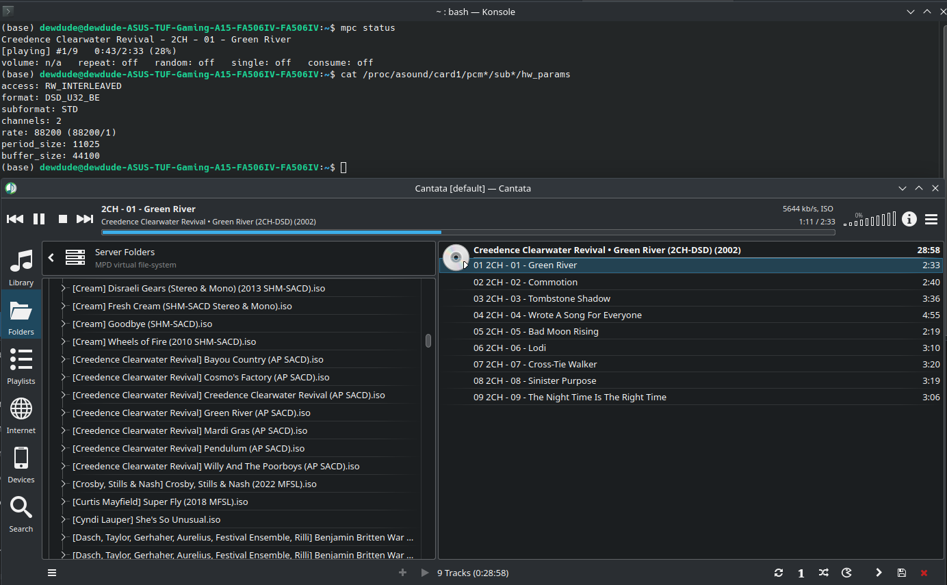Image resolution: width=947 pixels, height=585 pixels.
Task: Toggle random shuffle playback
Action: point(824,573)
